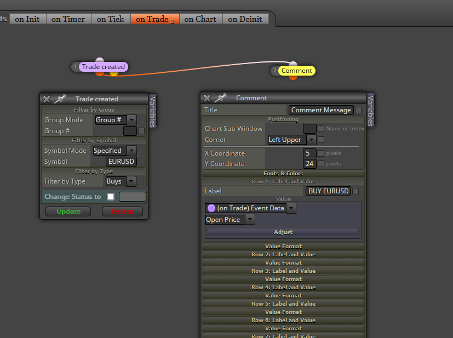Screen dimensions: 453x338
Task: Click the Trade created node's orange output connector
Action: (100, 73)
